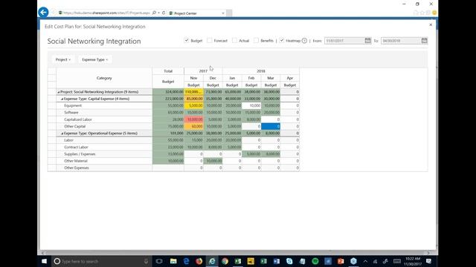
Task: Click the Equipment Feb cell showing 10,000
Action: 251,105
